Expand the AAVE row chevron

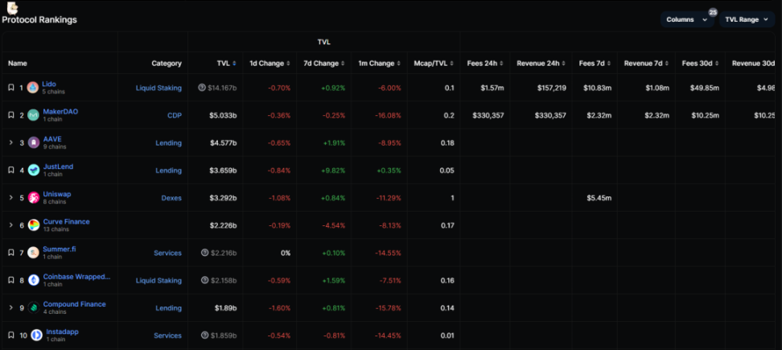[x=11, y=142]
